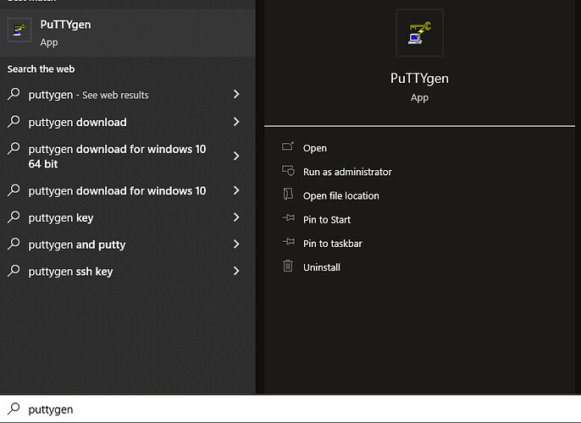Expand the 'puttygen download' suggestion arrow
581x423 pixels.
click(x=236, y=121)
